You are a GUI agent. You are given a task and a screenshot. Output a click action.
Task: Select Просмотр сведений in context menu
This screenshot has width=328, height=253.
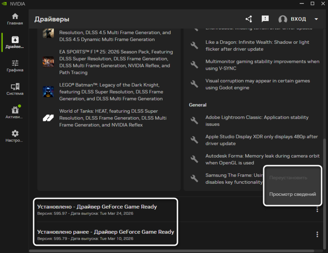293,194
